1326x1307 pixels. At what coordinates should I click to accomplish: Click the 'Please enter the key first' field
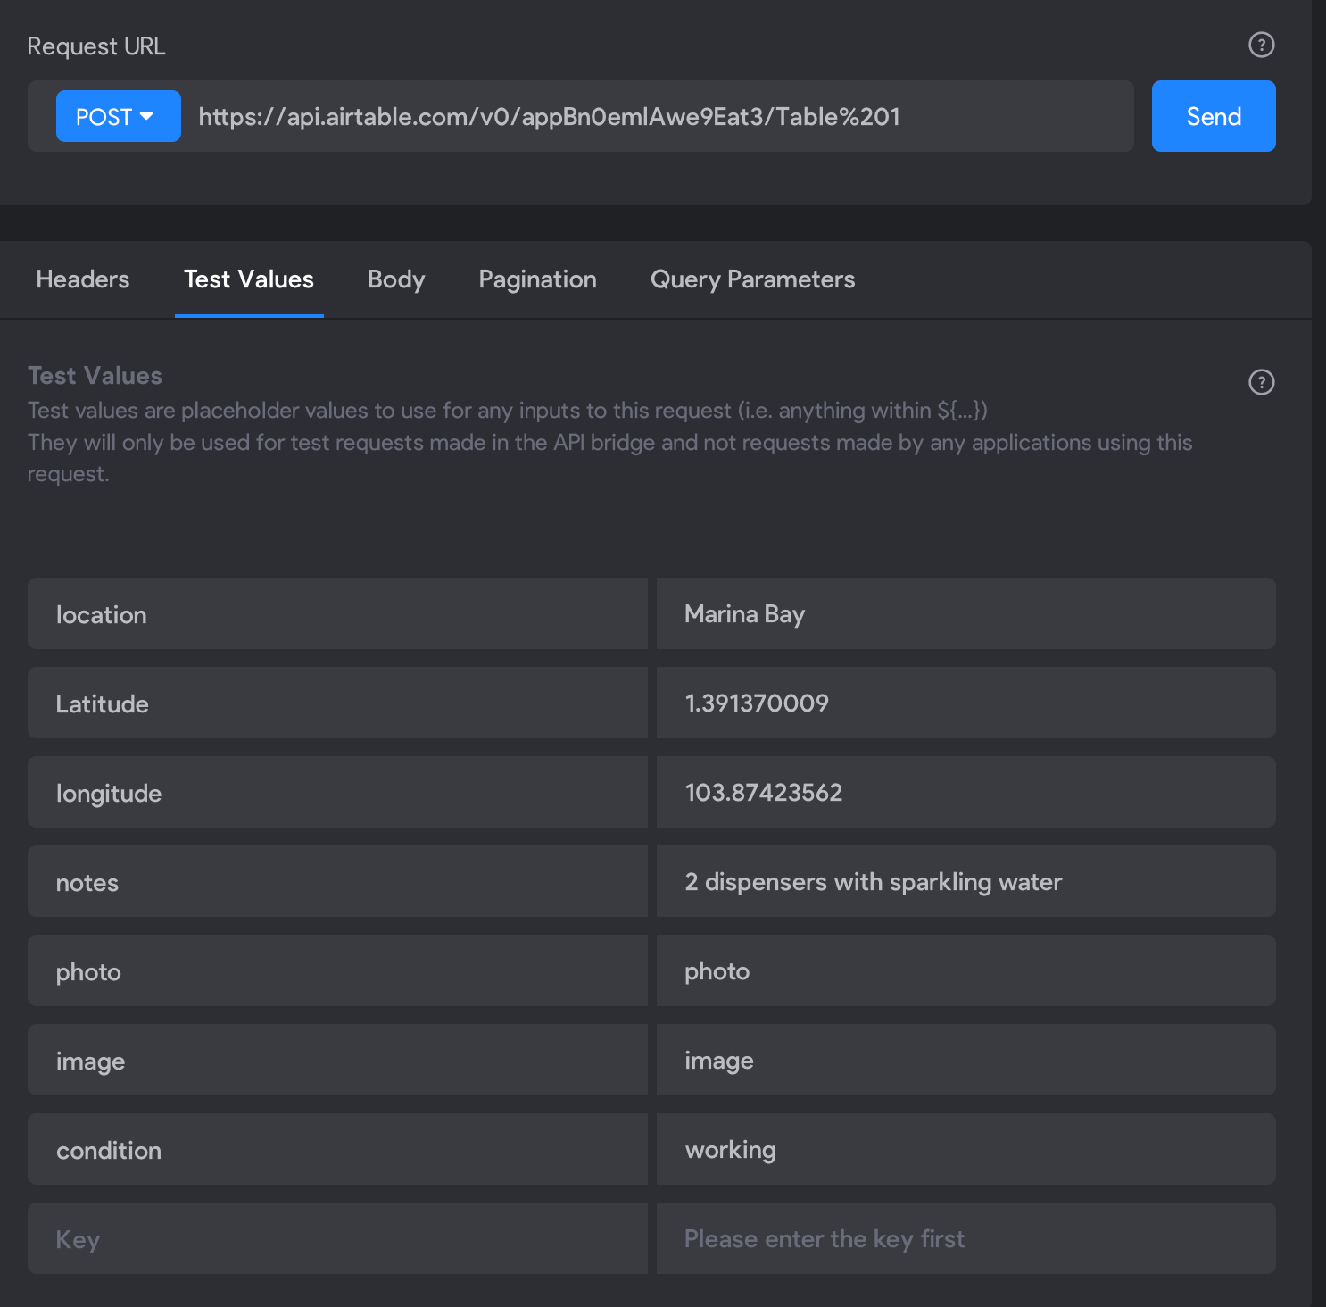966,1238
